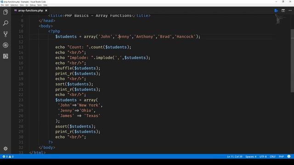Change line endings via CRLF indicator
This screenshot has height=165, width=294.
tap(272, 157)
